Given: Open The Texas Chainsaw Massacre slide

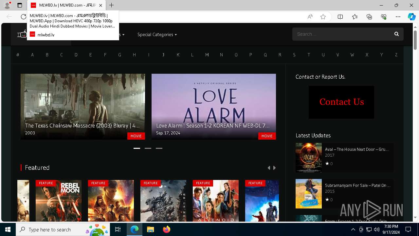Looking at the screenshot, I should point(82,107).
